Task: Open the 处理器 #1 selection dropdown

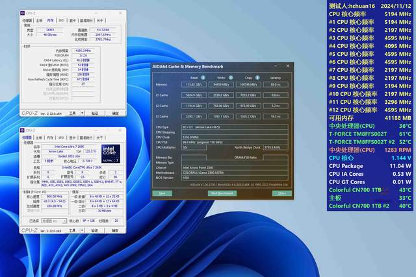Action: click(54, 221)
